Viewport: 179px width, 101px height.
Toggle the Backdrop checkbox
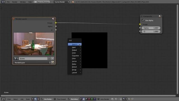(x=69, y=99)
